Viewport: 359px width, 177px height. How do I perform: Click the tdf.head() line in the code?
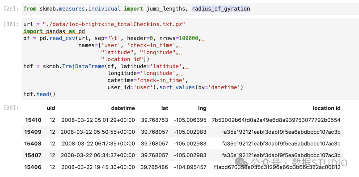[x=39, y=94]
